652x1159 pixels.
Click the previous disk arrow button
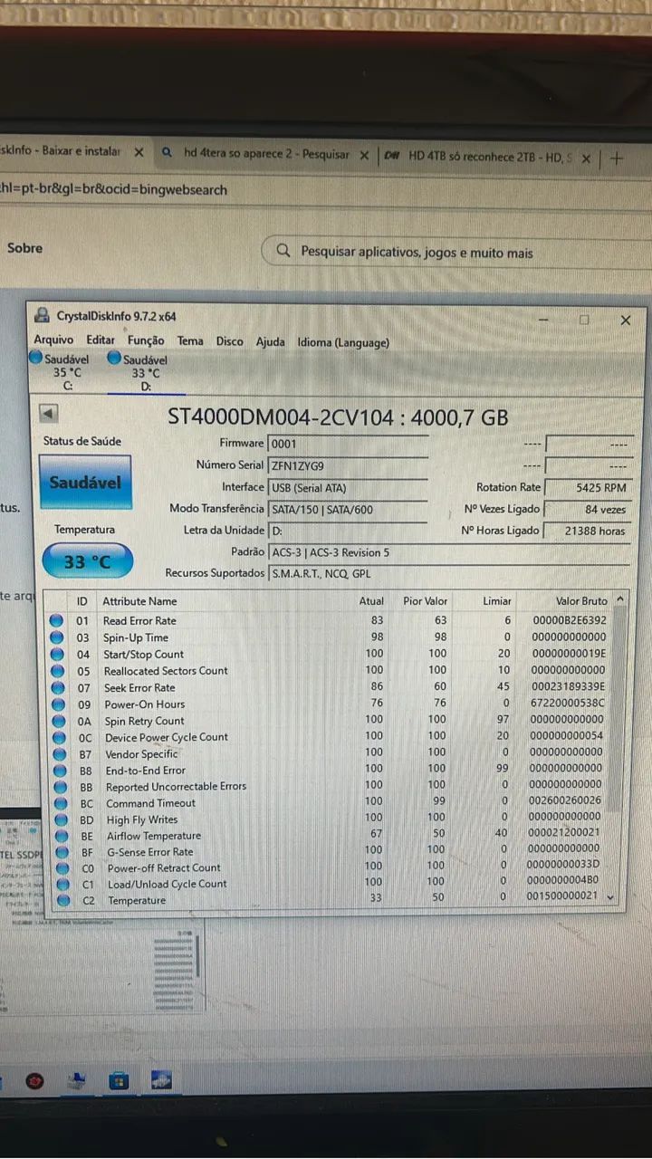tap(49, 414)
